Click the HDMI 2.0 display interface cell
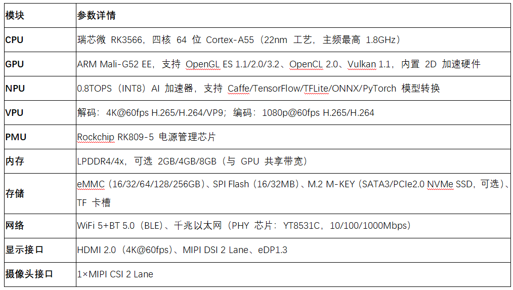Image resolution: width=513 pixels, height=290 pixels. pyautogui.click(x=182, y=250)
